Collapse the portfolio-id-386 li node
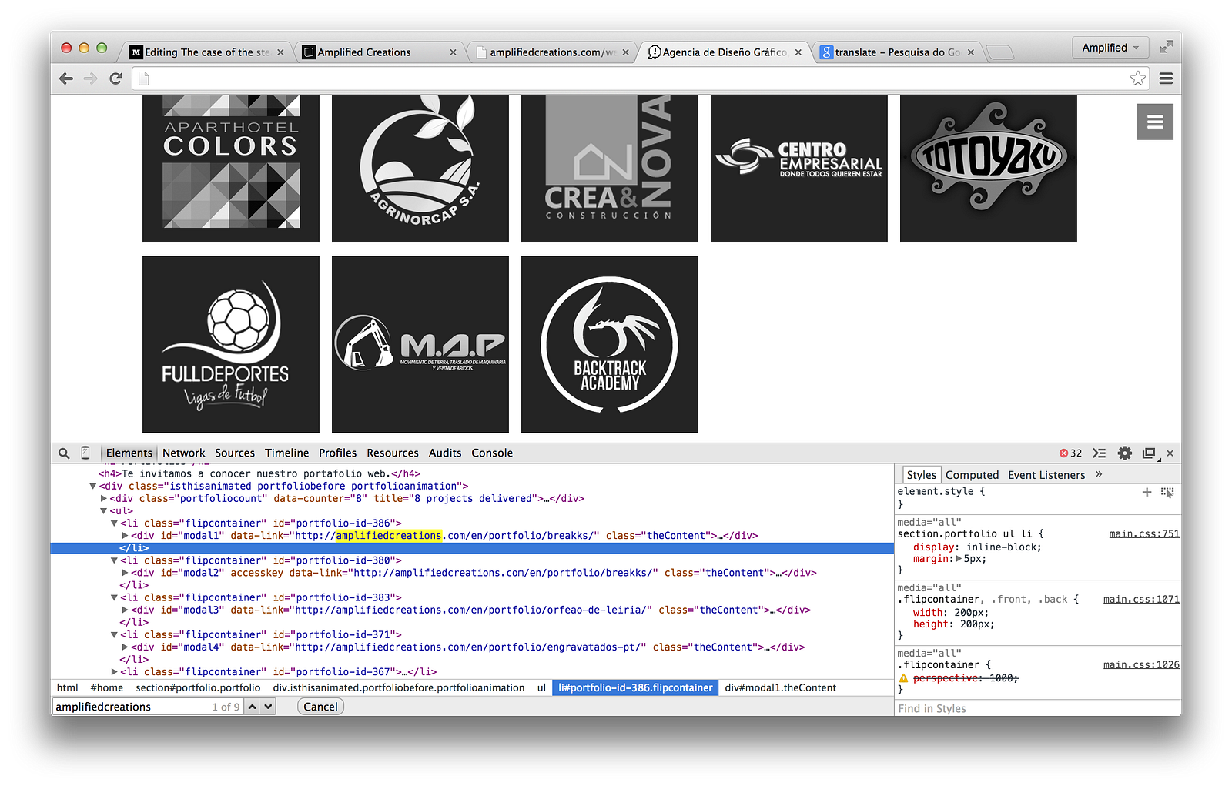 pos(114,523)
